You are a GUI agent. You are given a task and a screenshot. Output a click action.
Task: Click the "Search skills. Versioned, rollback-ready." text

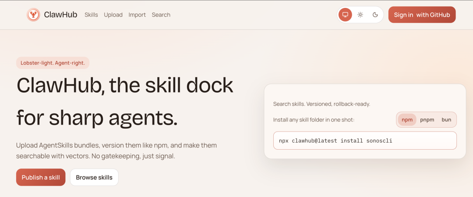click(321, 104)
